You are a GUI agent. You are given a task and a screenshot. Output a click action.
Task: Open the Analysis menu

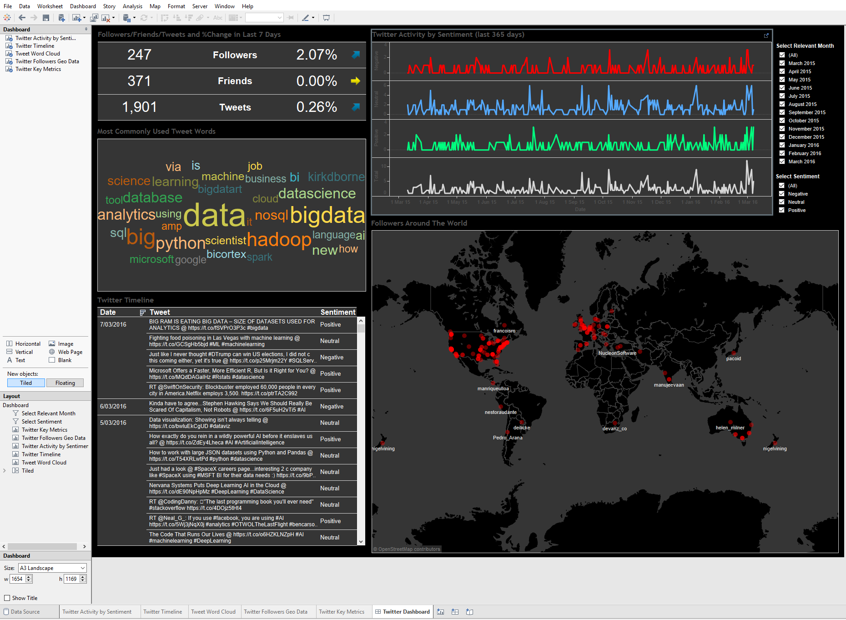click(132, 6)
